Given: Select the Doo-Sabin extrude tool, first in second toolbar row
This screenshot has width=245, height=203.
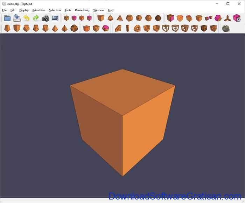Looking at the screenshot, I should 7,28.
